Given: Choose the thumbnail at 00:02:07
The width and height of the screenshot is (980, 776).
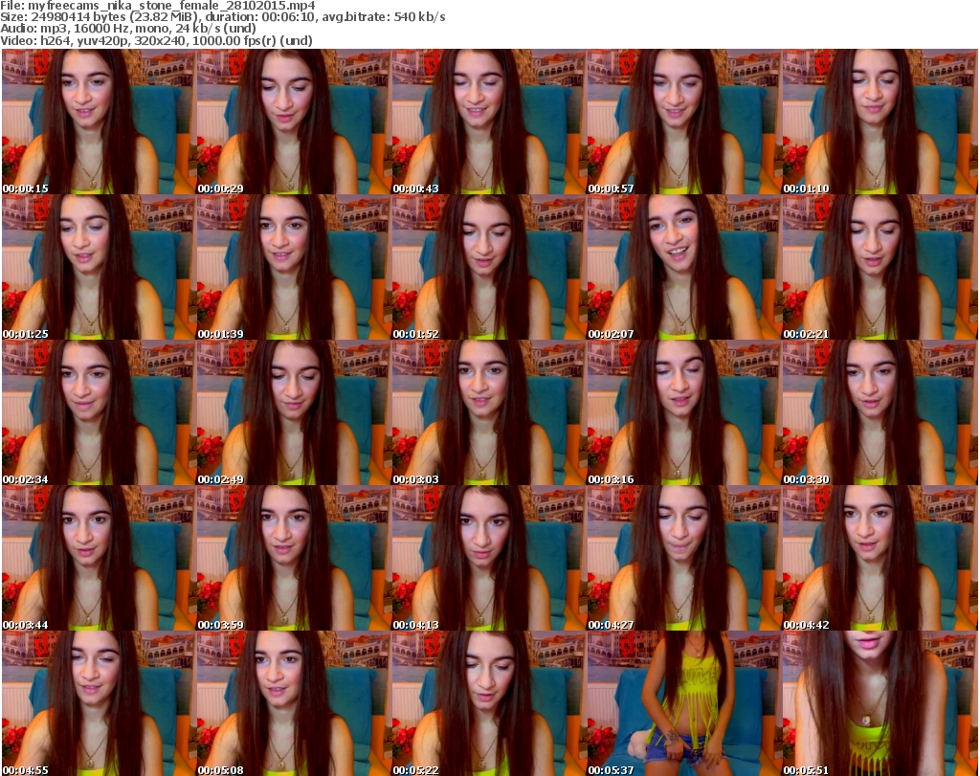Looking at the screenshot, I should point(683,267).
